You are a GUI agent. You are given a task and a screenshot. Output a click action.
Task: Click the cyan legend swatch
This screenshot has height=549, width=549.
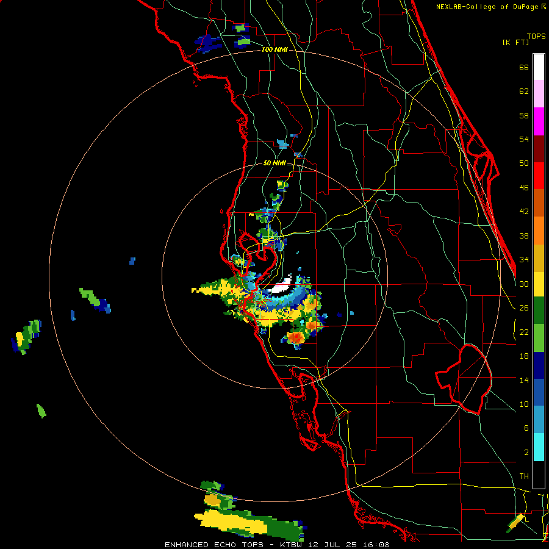(x=539, y=447)
